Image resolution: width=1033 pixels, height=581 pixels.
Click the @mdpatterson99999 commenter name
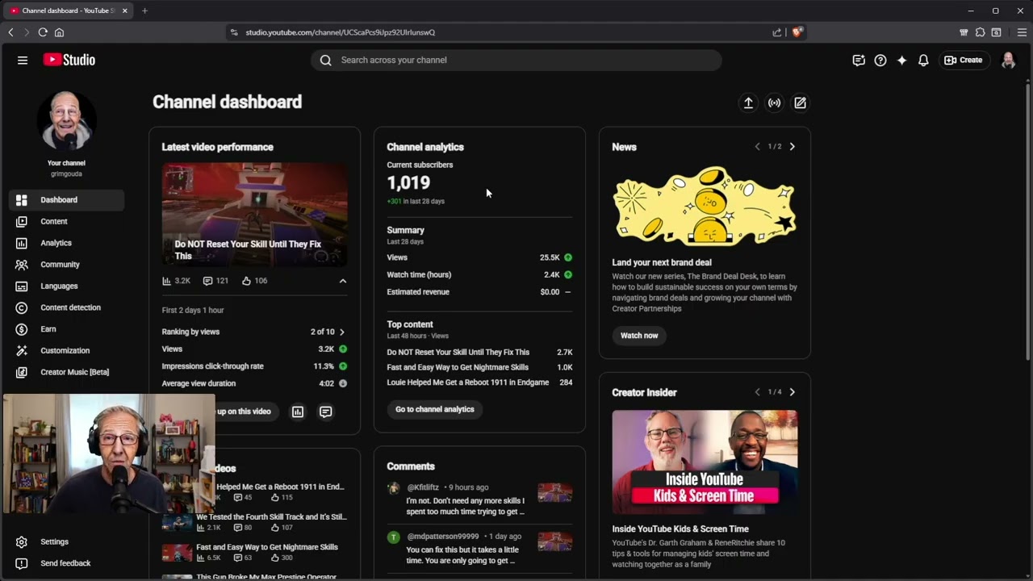click(443, 537)
